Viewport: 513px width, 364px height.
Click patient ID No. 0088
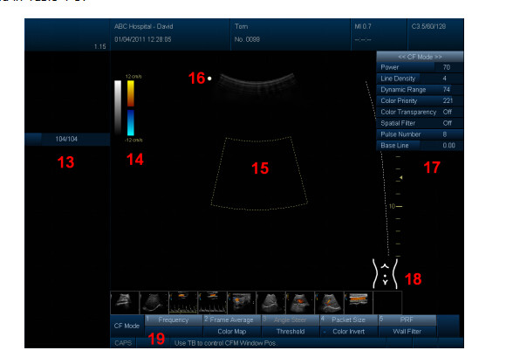point(247,39)
